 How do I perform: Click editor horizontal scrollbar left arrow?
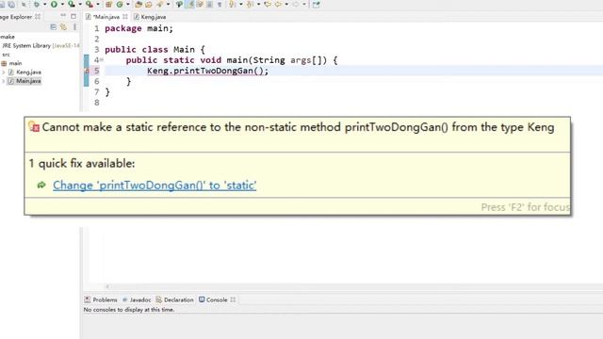point(107,286)
